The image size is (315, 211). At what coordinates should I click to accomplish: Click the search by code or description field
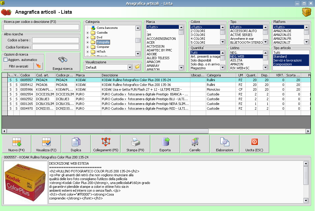pos(41,27)
